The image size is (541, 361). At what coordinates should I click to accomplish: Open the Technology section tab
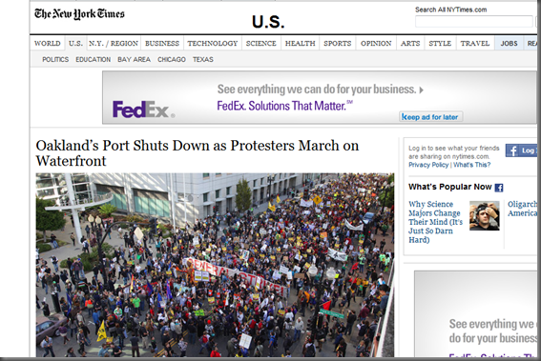(x=213, y=44)
